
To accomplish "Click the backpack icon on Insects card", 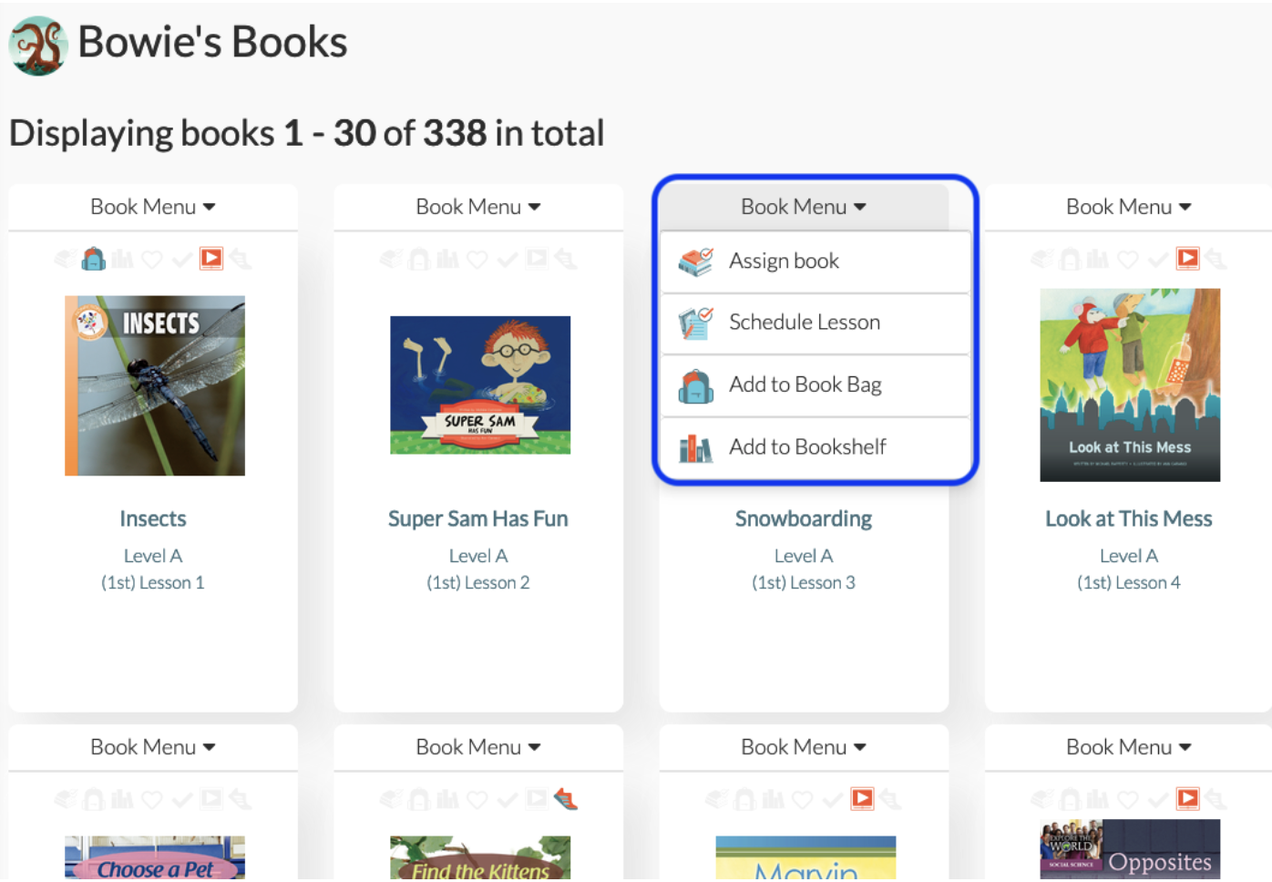I will [x=93, y=260].
